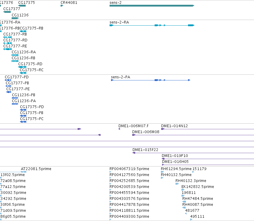Click the label 'RH40132.5prime'
The height and width of the screenshot is (221, 254).
pos(176,175)
